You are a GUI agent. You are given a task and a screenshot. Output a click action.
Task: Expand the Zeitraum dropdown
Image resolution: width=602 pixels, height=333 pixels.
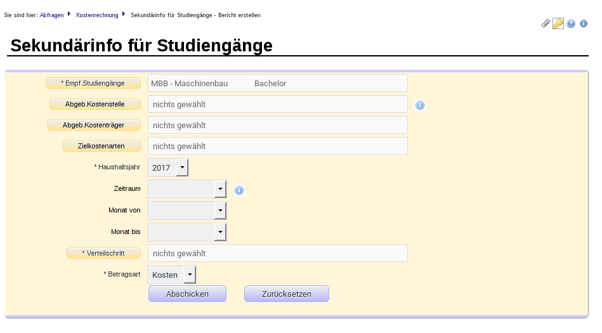coord(187,189)
